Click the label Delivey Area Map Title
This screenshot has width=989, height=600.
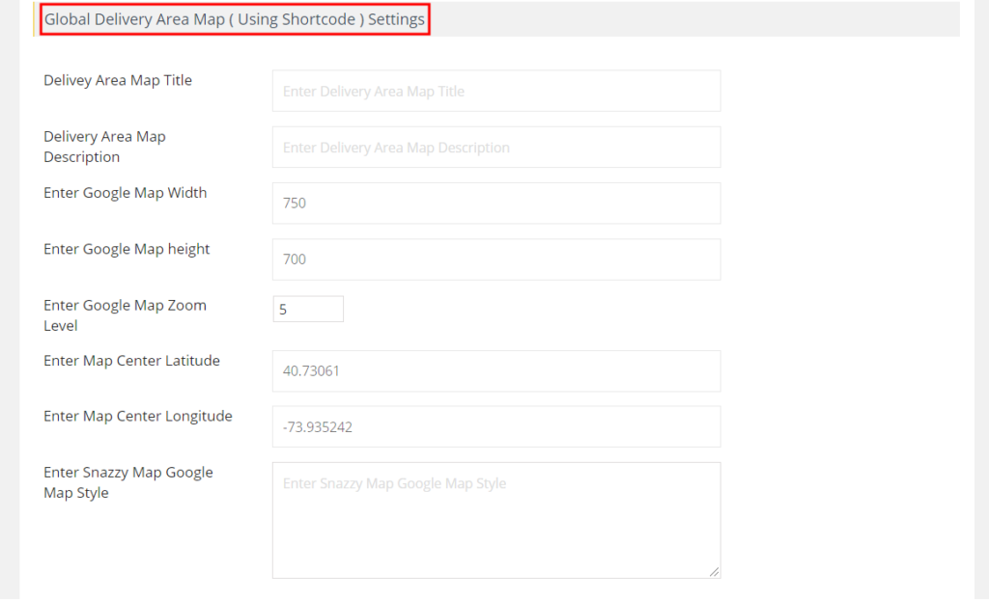coord(117,80)
